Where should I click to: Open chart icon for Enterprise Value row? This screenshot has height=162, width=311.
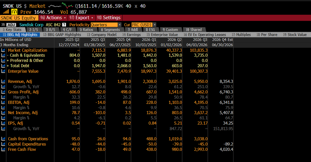[3, 71]
